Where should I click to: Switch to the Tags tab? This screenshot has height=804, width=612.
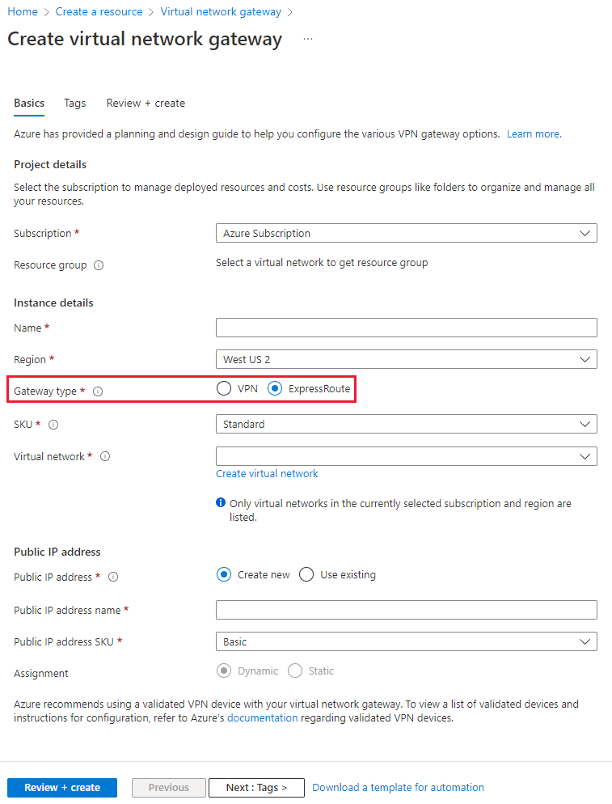coord(75,103)
